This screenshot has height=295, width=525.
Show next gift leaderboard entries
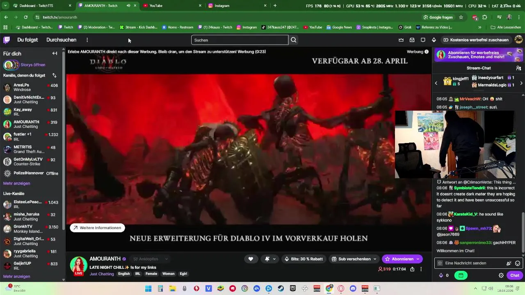[521, 83]
